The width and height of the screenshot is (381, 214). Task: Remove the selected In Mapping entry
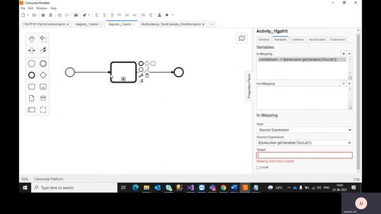click(343, 53)
